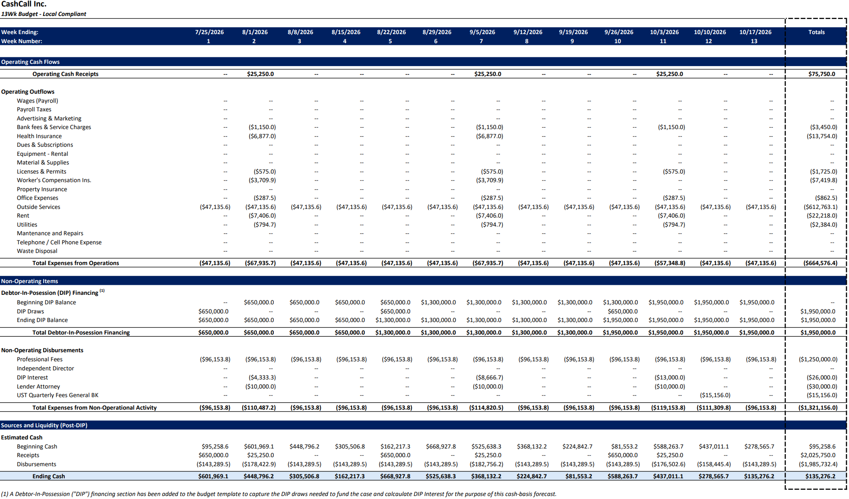Click the Office Expenses row label

tap(38, 198)
